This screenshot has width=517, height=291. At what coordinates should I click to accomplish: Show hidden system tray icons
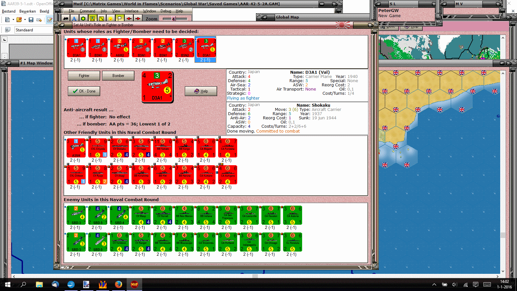[434, 285]
